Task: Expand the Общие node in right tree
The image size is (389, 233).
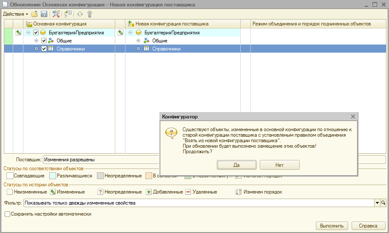Action: point(139,41)
